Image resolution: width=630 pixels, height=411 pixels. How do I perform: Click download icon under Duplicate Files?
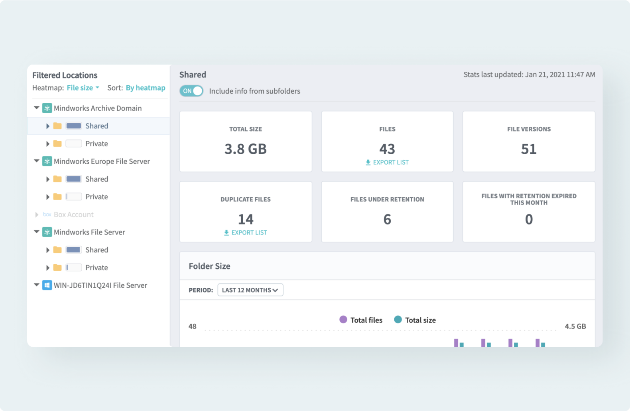(226, 233)
